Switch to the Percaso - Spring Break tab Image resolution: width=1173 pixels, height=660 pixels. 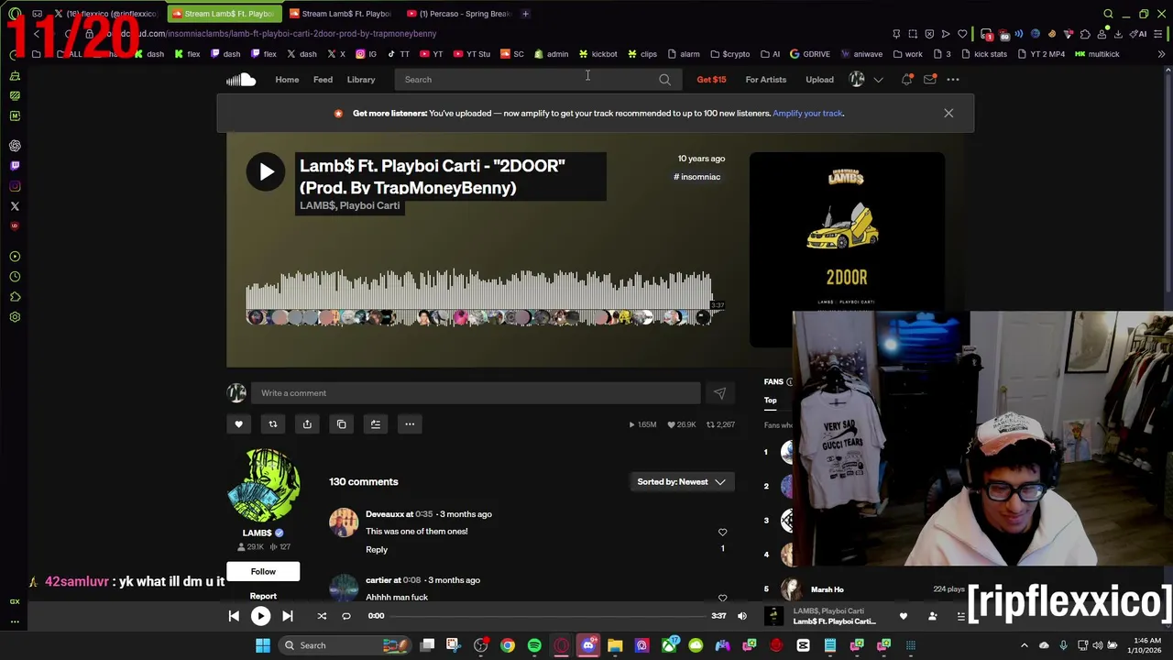(460, 14)
